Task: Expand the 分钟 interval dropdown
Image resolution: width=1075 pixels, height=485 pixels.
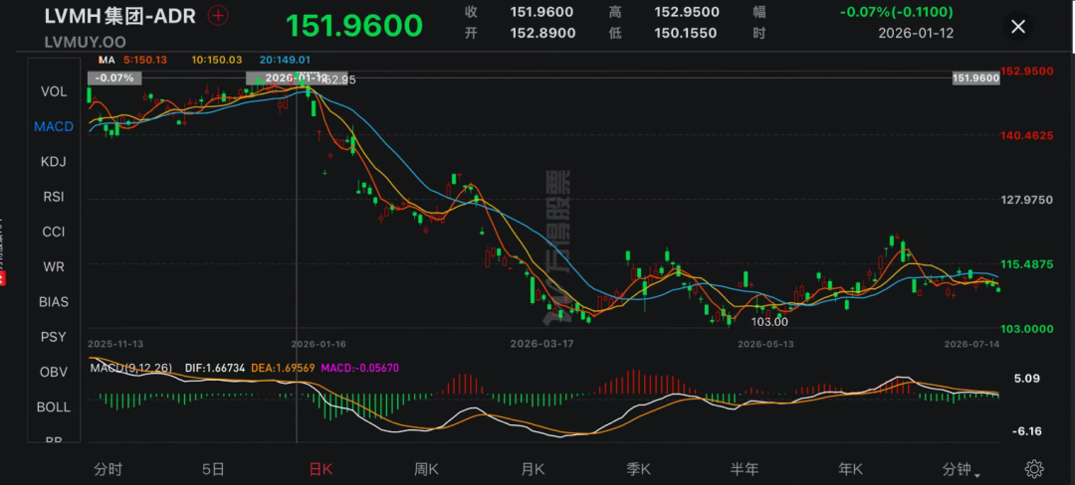Action: coord(961,469)
